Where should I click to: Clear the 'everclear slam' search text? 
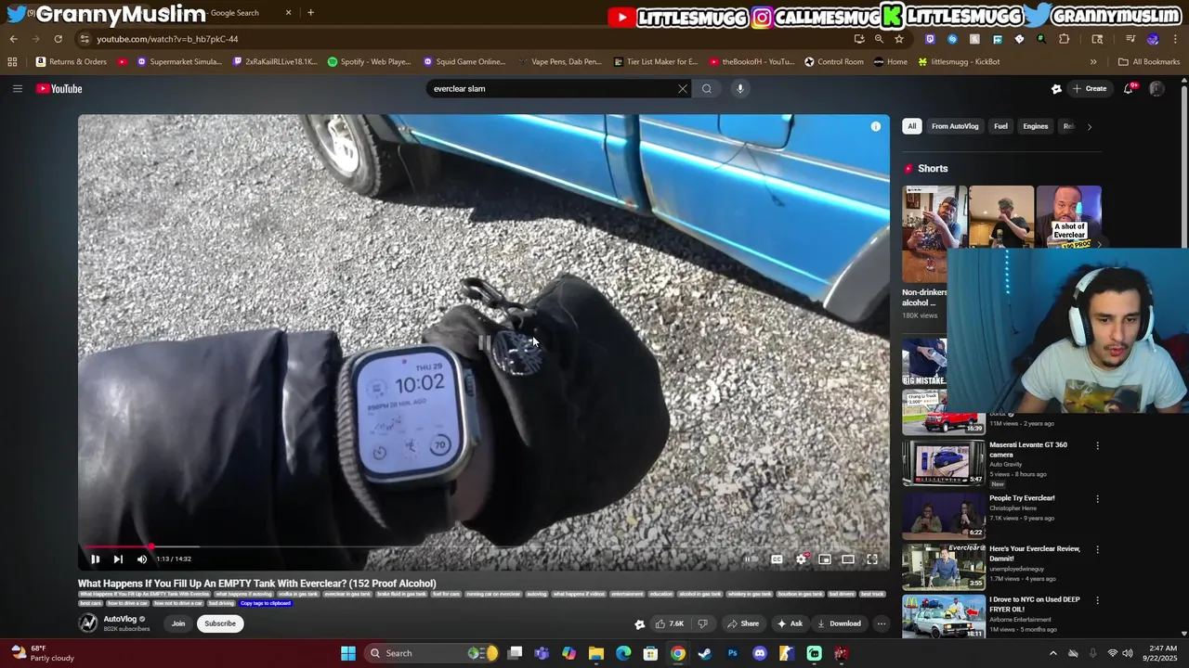point(683,88)
